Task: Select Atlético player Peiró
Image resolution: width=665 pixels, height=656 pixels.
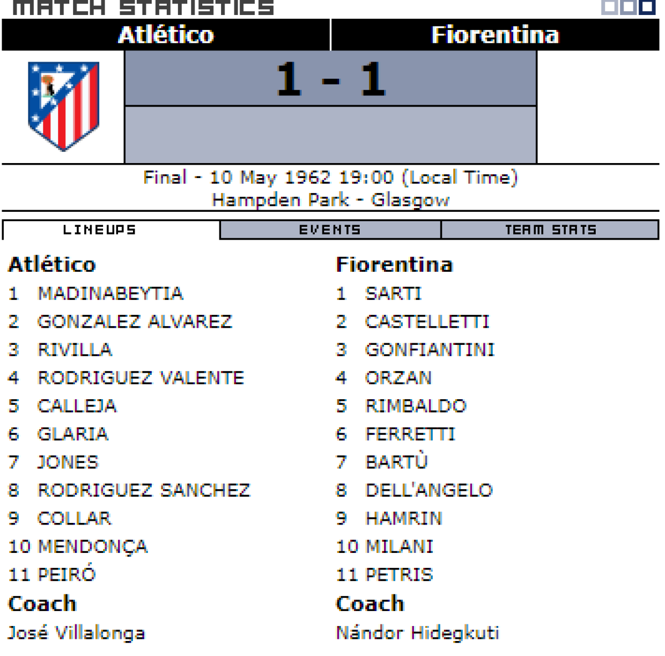Action: pos(66,574)
